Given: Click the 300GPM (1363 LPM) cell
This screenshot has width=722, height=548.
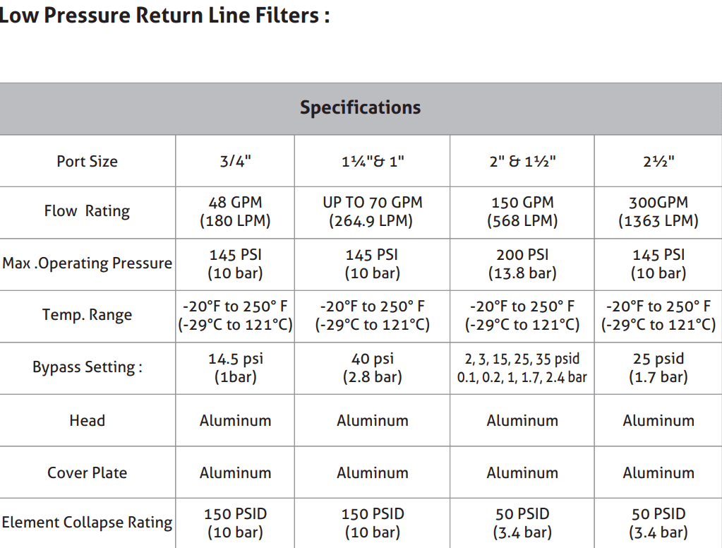Looking at the screenshot, I should [658, 212].
